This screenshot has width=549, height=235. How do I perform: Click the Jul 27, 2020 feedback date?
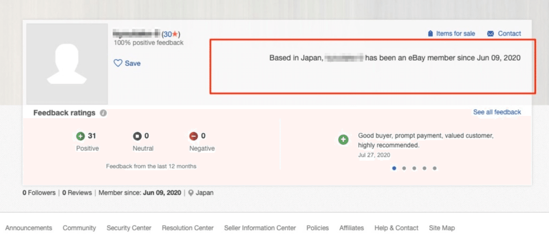374,155
